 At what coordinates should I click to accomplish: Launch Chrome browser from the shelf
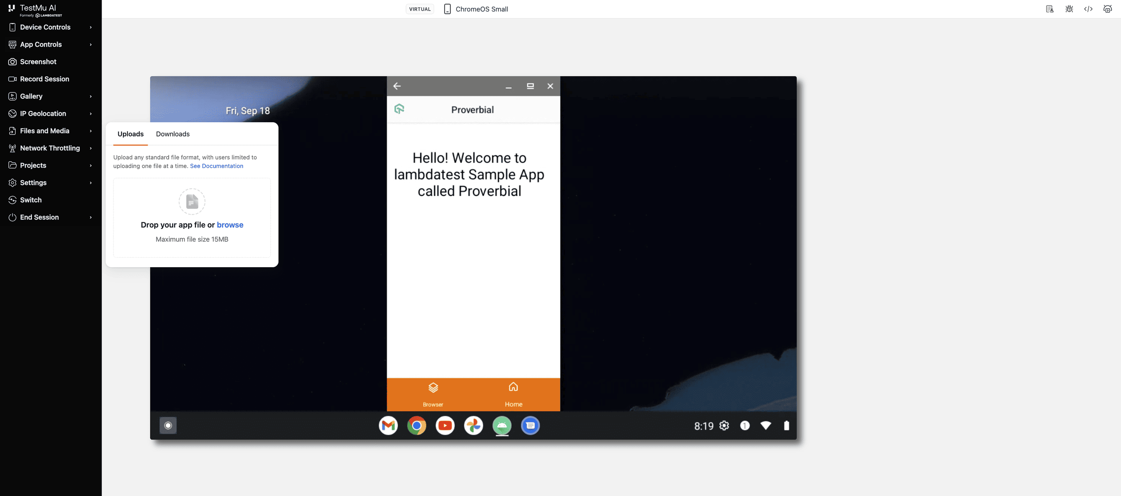click(x=416, y=425)
